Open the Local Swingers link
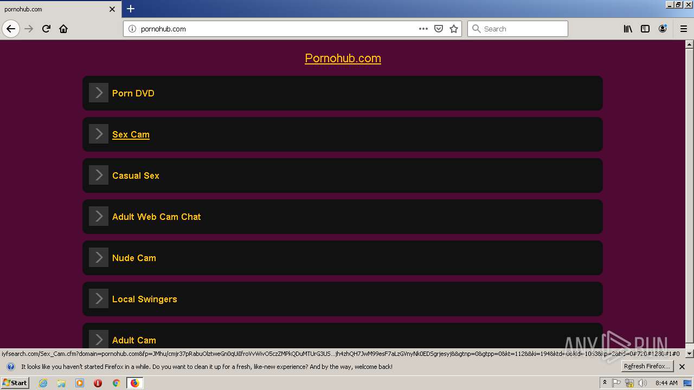 pos(145,299)
